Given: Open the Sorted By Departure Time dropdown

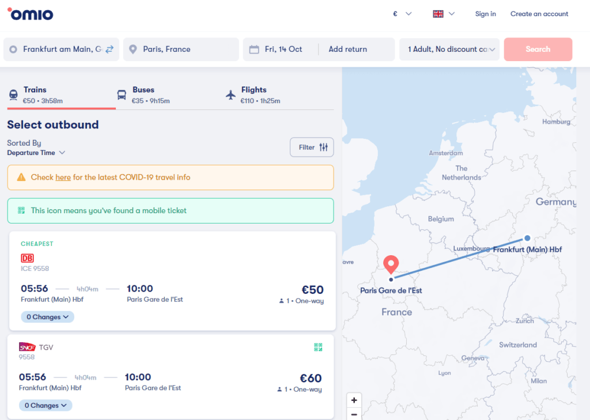Looking at the screenshot, I should pyautogui.click(x=36, y=153).
